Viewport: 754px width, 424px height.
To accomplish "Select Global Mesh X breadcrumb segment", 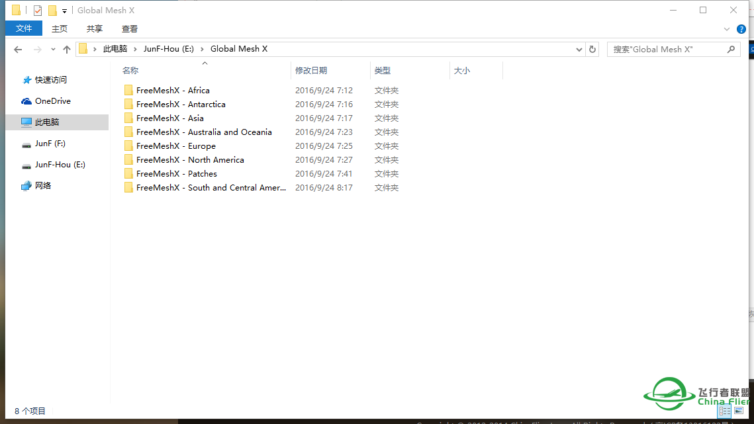I will 239,49.
